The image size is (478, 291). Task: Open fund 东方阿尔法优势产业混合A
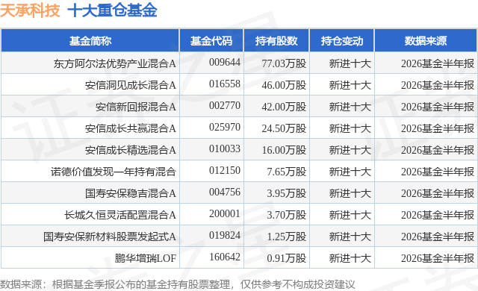(115, 63)
